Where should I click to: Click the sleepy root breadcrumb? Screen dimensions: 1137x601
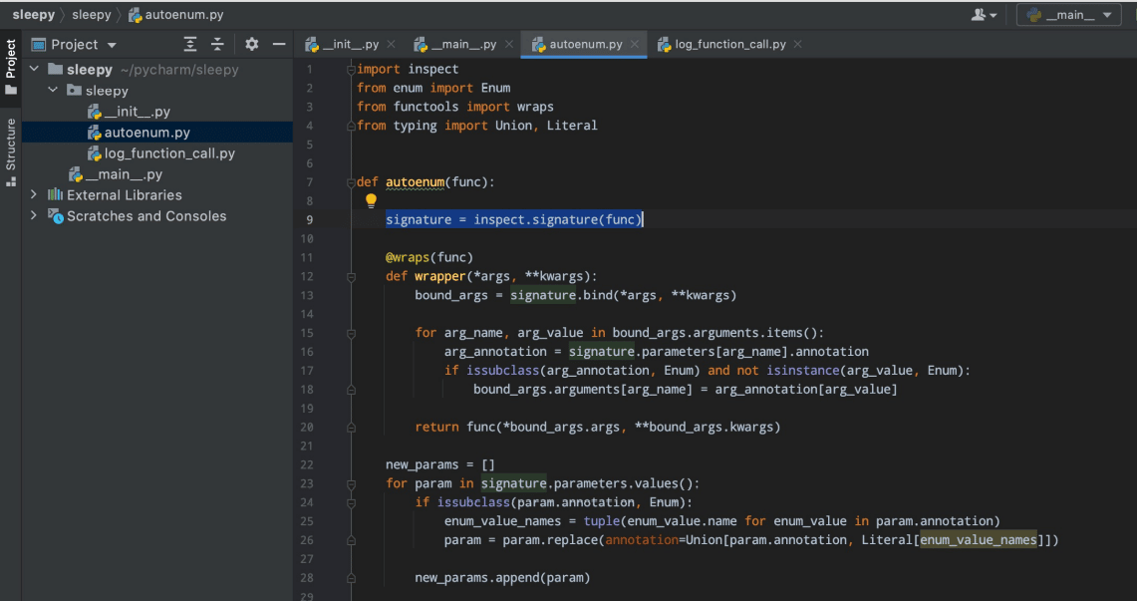tap(33, 15)
